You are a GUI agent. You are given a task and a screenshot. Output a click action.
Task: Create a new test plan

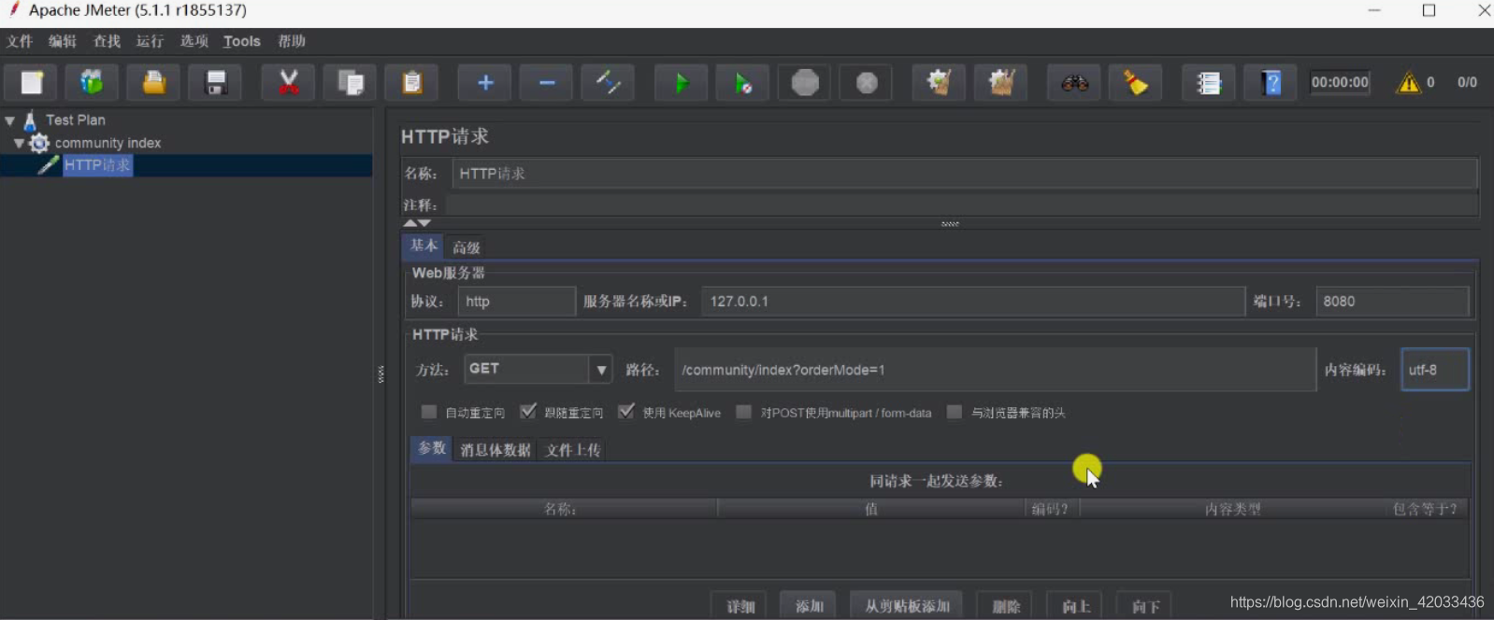(32, 83)
